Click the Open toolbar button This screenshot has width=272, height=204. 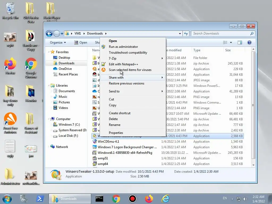pyautogui.click(x=81, y=42)
